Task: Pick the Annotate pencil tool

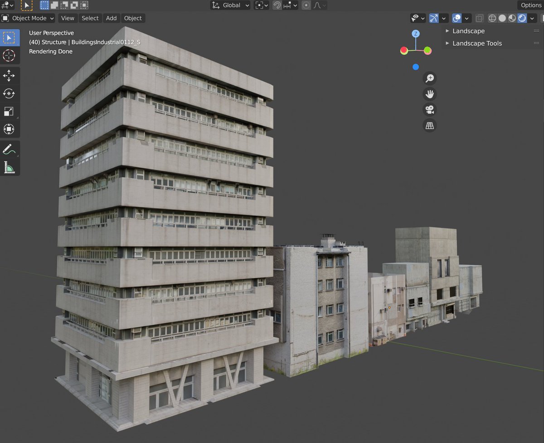Action: [9, 149]
